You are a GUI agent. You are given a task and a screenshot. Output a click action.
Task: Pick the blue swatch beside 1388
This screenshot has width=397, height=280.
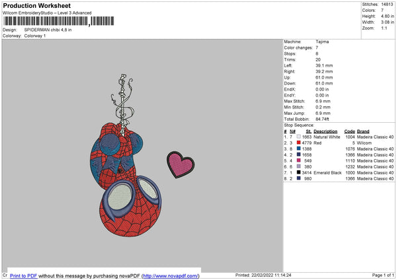click(x=298, y=149)
